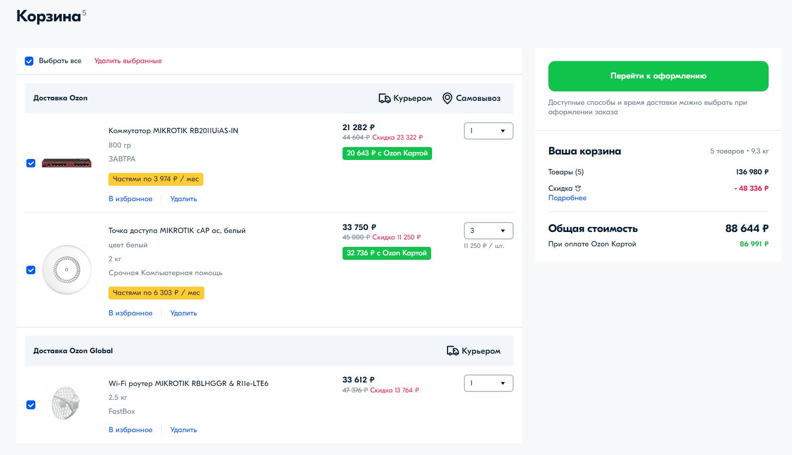Image resolution: width=792 pixels, height=455 pixels.
Task: Open the Подробнее discount details link
Action: (x=567, y=198)
